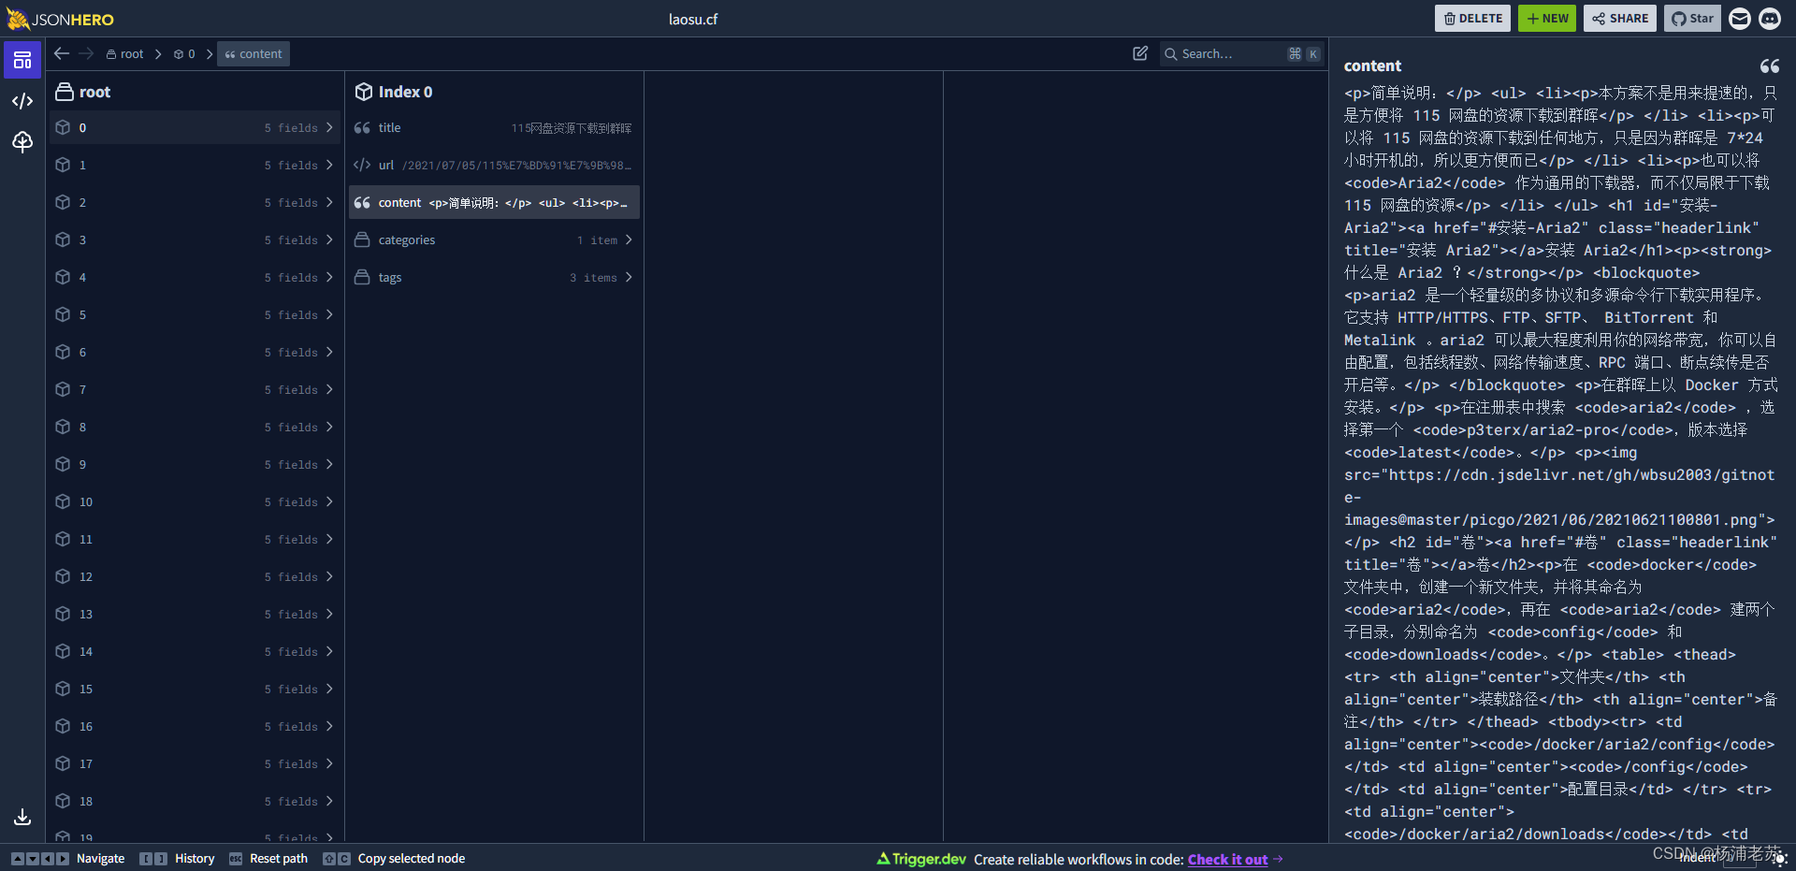Click the theme toggle icon at bottom right

[x=1779, y=858]
